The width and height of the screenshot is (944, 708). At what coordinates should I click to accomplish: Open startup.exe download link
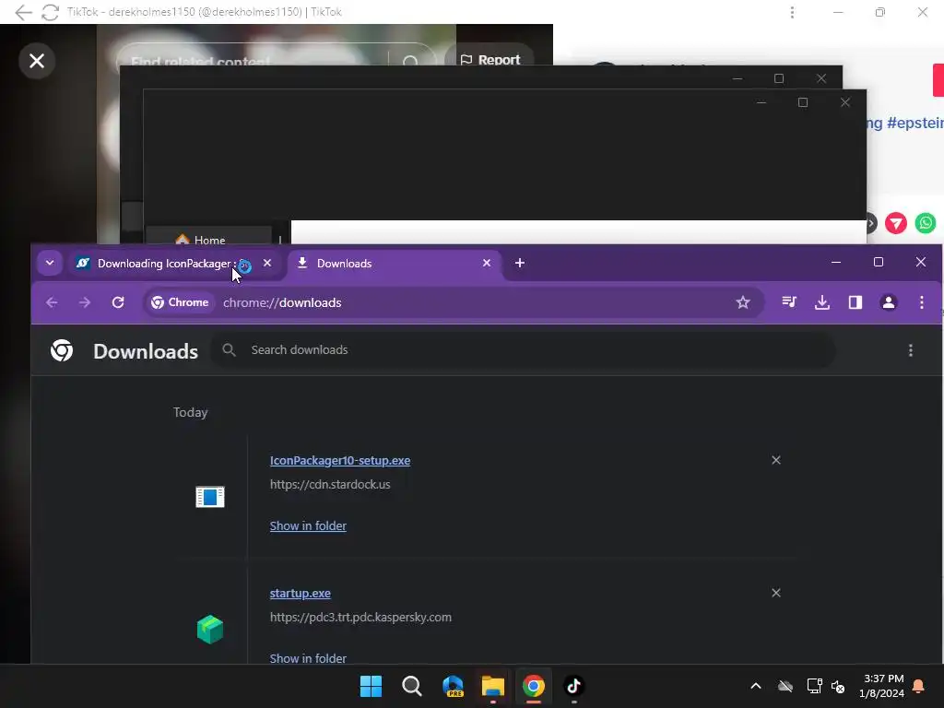[300, 594]
